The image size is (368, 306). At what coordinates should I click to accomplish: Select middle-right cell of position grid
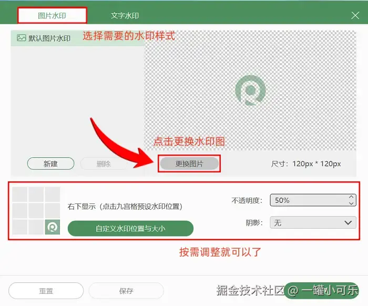(53, 211)
